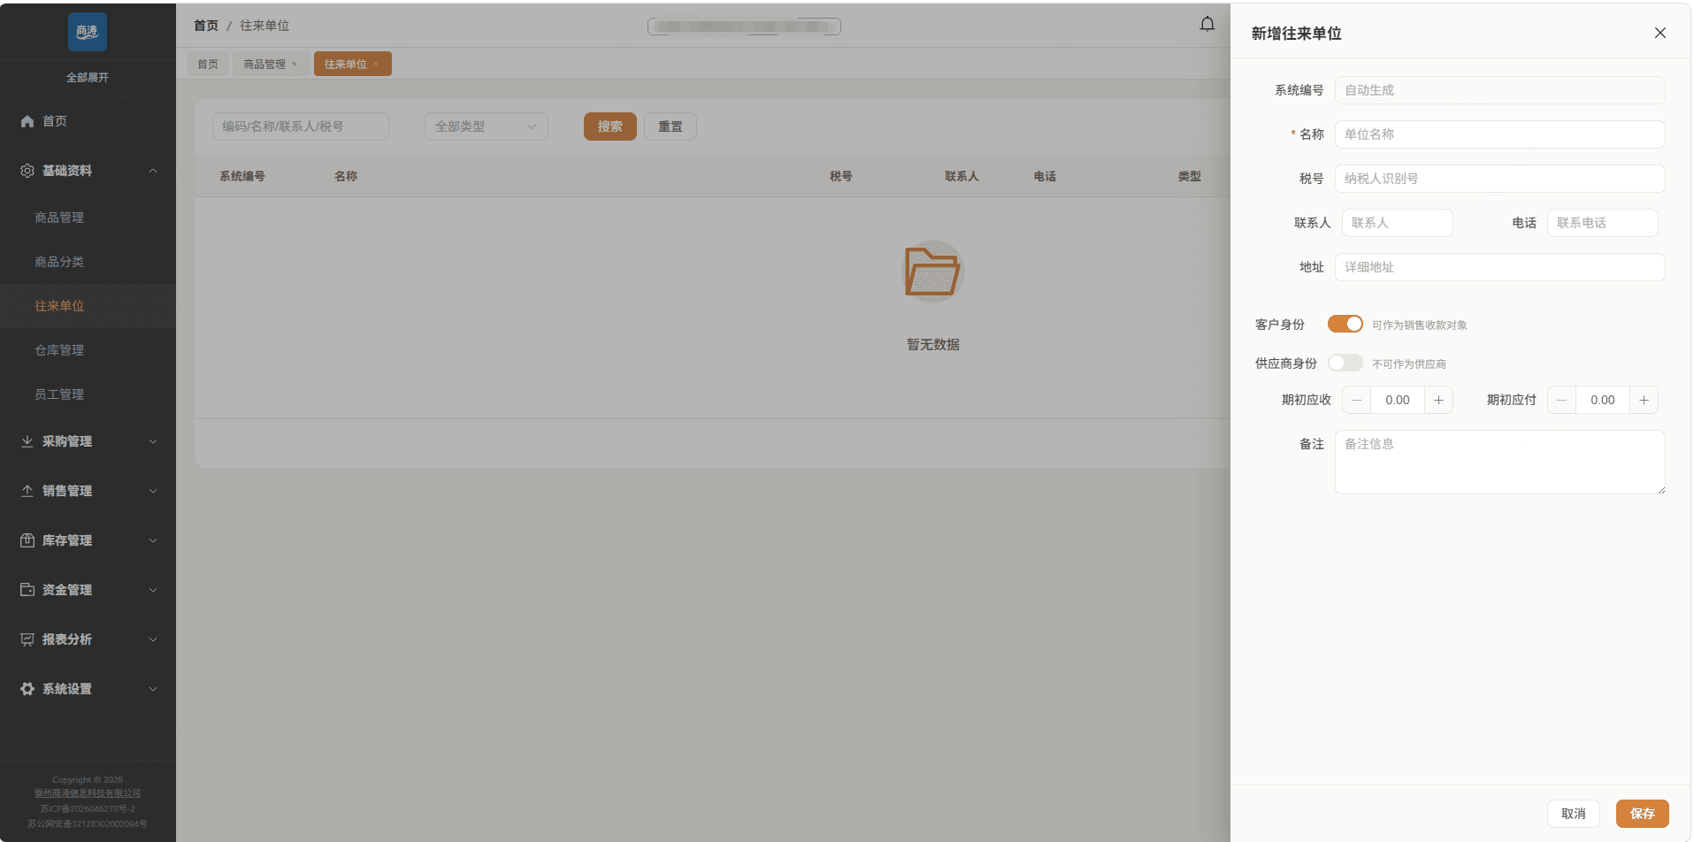1694x842 pixels.
Task: Focus the 名称 unit name field
Action: click(1499, 134)
